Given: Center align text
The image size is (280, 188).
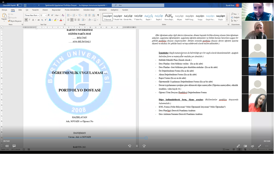Looking at the screenshot, I should [72, 20].
